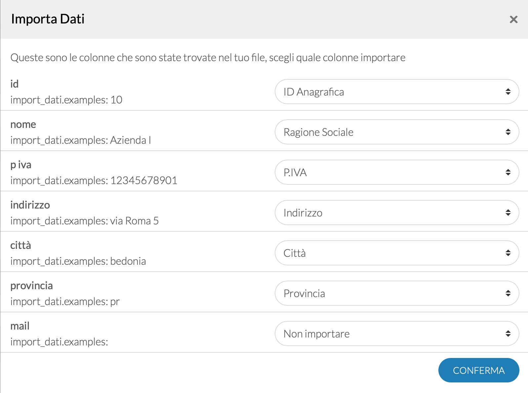Screen dimensions: 528x393
Task: Click the 'import_dati.examples: pr' text
Action: [65, 301]
